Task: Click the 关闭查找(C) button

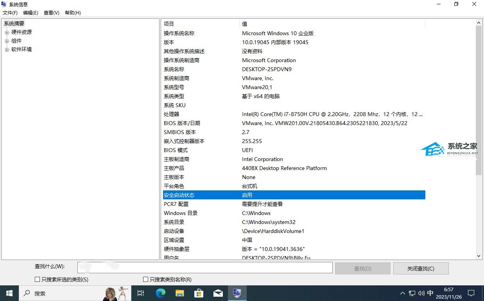Action: click(x=421, y=269)
